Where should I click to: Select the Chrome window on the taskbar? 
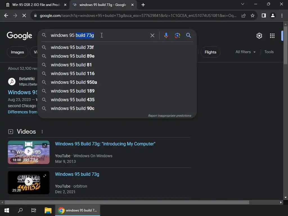(x=78, y=210)
